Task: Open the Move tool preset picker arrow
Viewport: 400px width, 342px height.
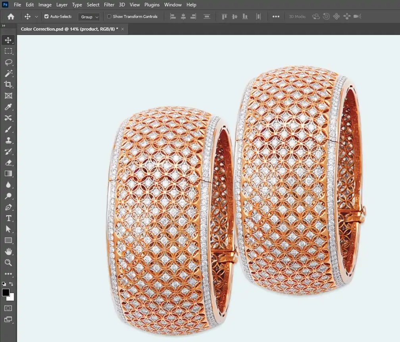Action: [x=37, y=17]
